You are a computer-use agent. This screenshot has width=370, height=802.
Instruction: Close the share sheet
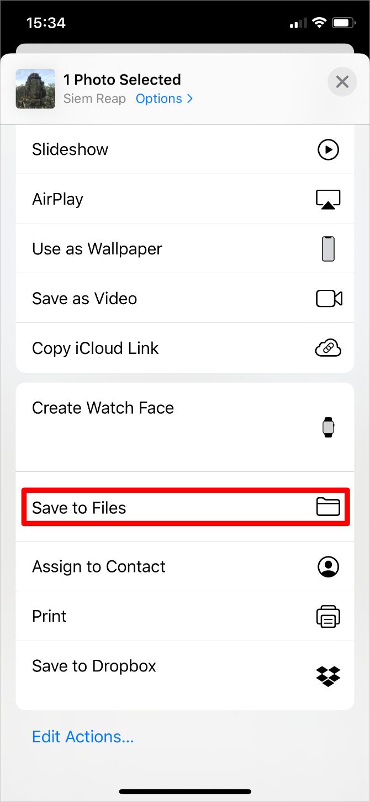pos(342,82)
